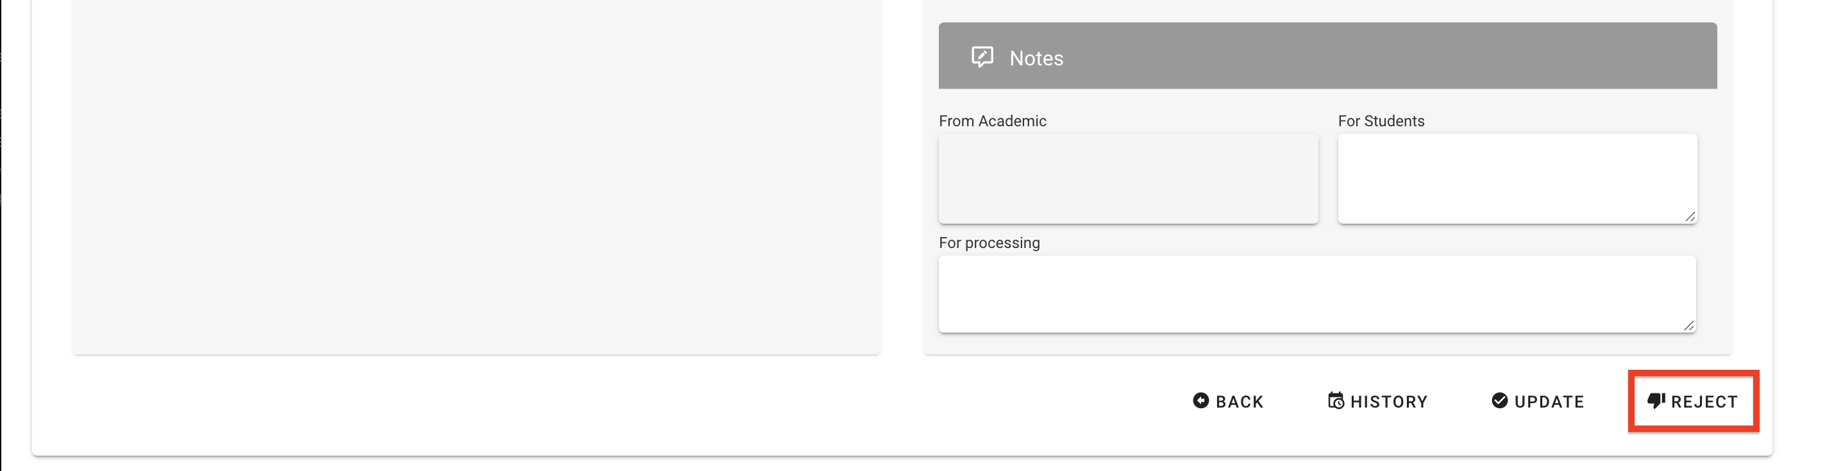Click into the For Students text area
Image resolution: width=1834 pixels, height=471 pixels.
[x=1517, y=178]
